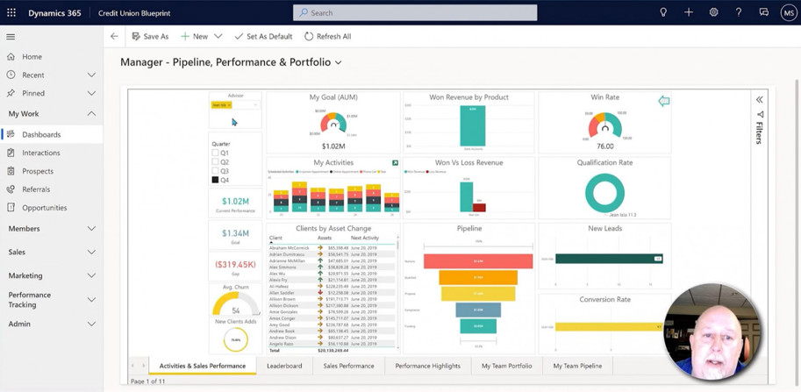
Task: Click the Refresh All circular arrow icon
Action: point(309,37)
